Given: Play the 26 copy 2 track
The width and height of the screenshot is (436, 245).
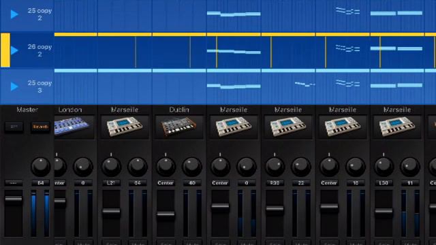Looking at the screenshot, I should pos(14,50).
